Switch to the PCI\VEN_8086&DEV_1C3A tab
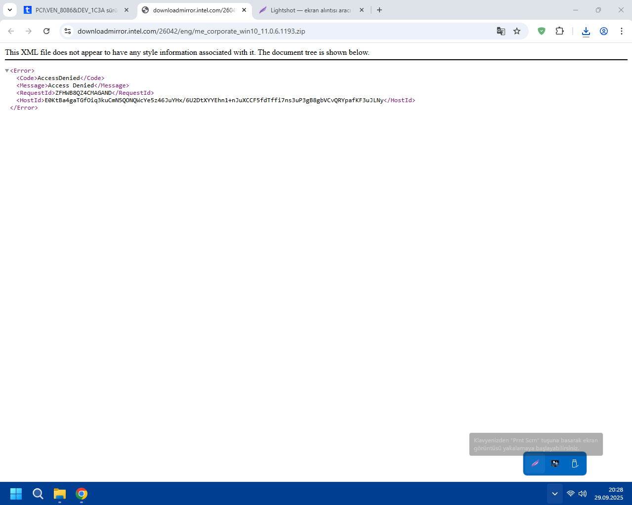 tap(77, 10)
